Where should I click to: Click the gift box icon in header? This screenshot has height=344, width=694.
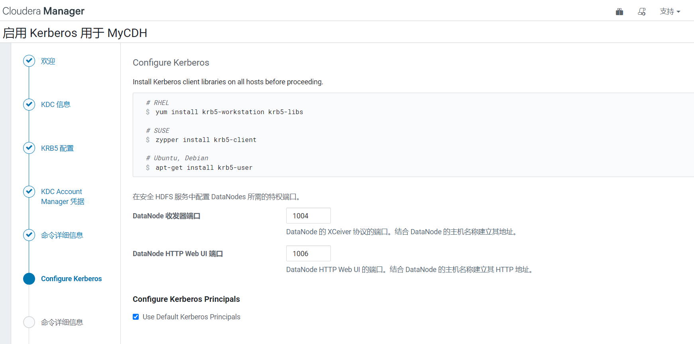(x=619, y=12)
